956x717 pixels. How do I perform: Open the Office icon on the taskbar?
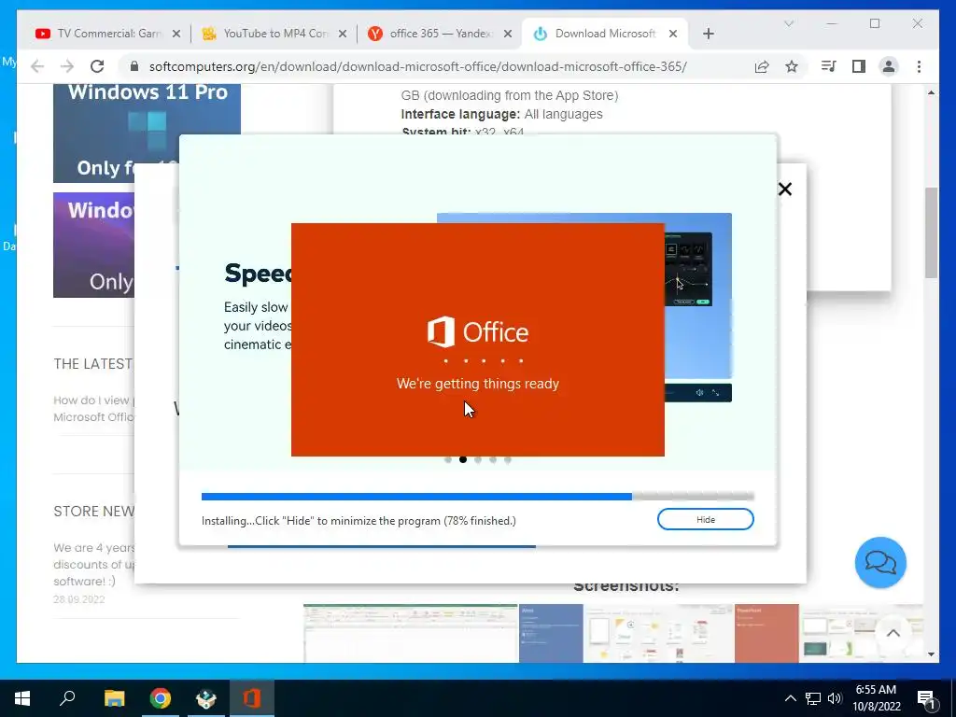252,698
